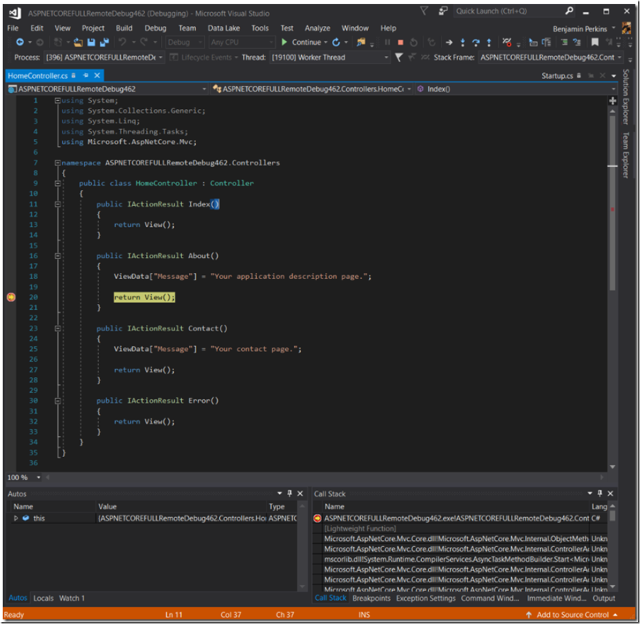This screenshot has height=624, width=640.
Task: Click the Value column header in Autos
Action: click(181, 506)
